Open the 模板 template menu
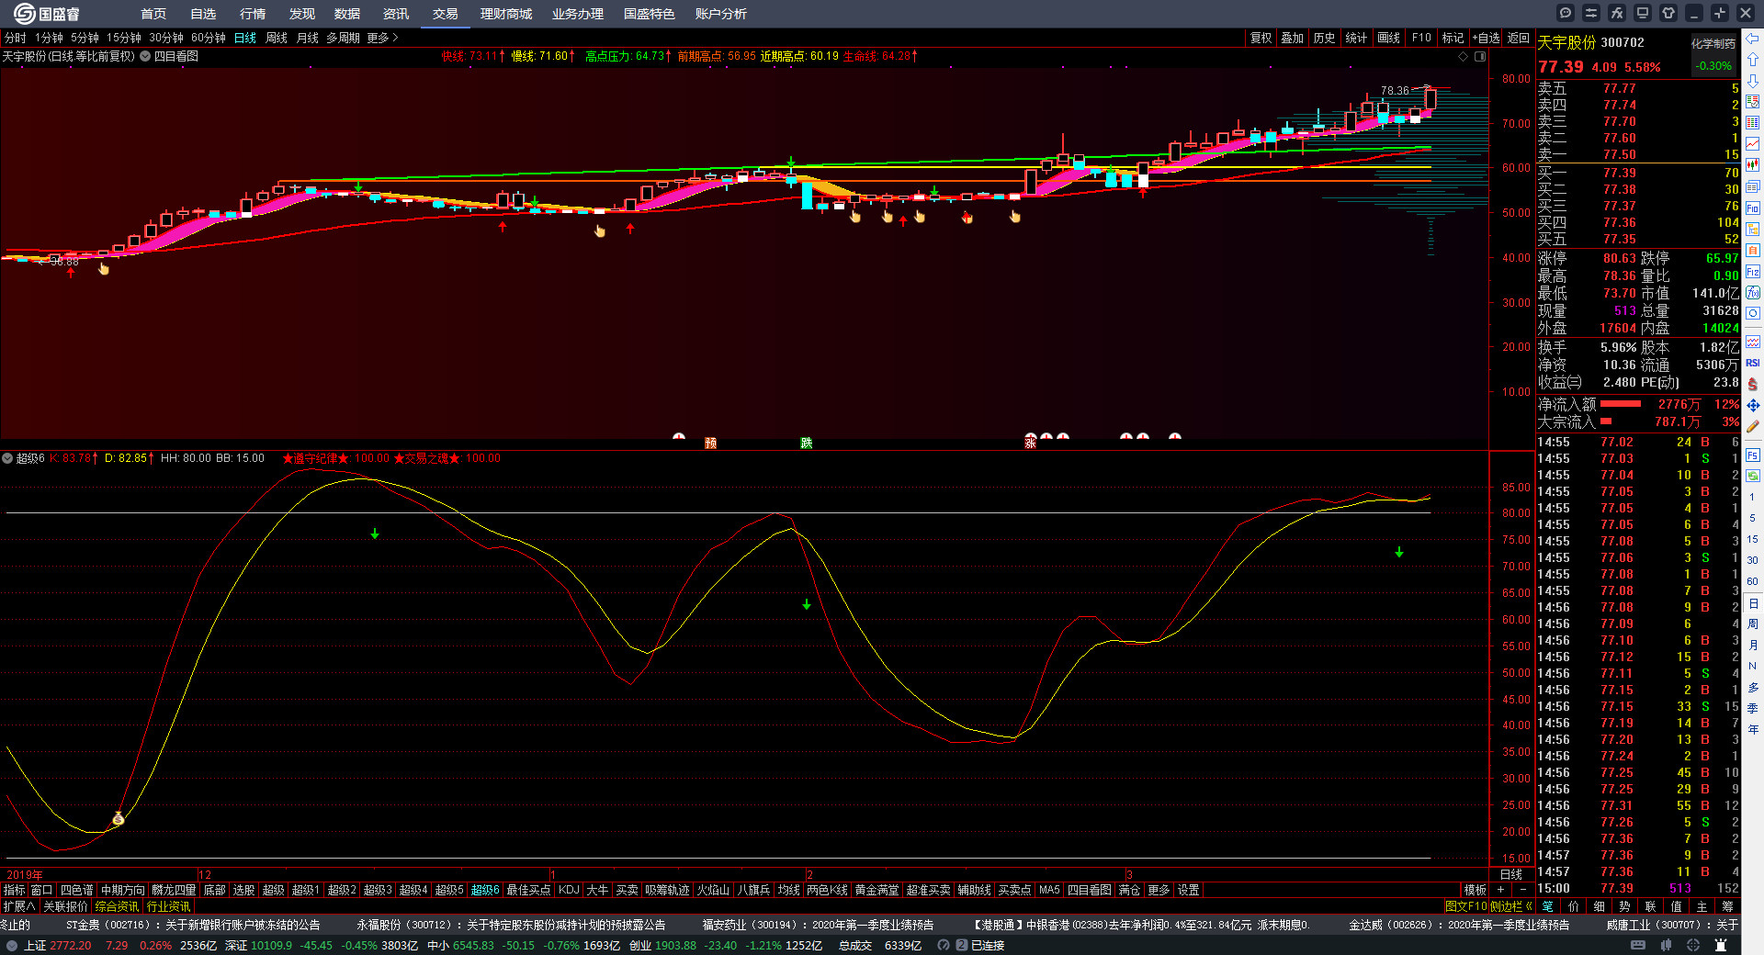 coord(1475,890)
